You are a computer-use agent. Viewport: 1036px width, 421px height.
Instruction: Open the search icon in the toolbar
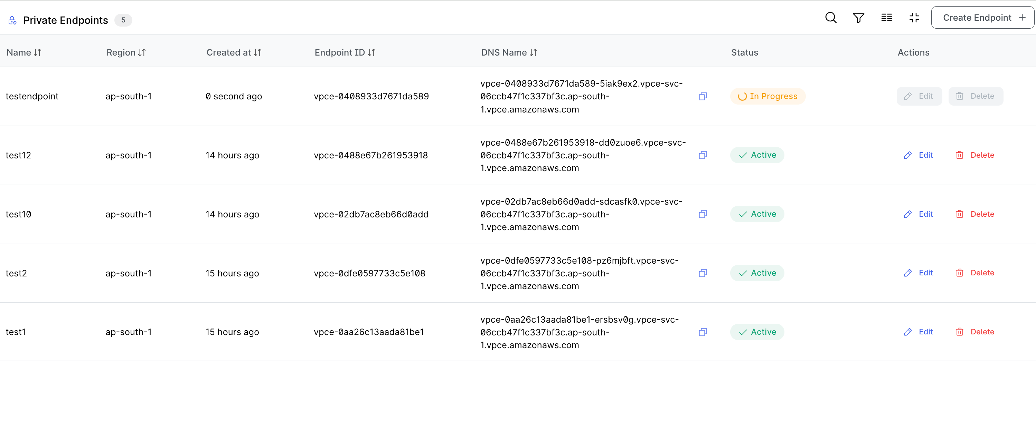click(x=830, y=18)
